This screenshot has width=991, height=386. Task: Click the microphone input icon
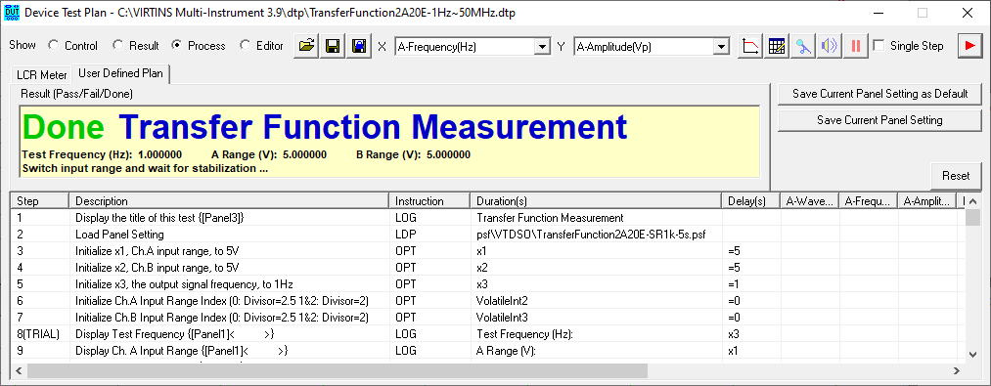[x=803, y=46]
